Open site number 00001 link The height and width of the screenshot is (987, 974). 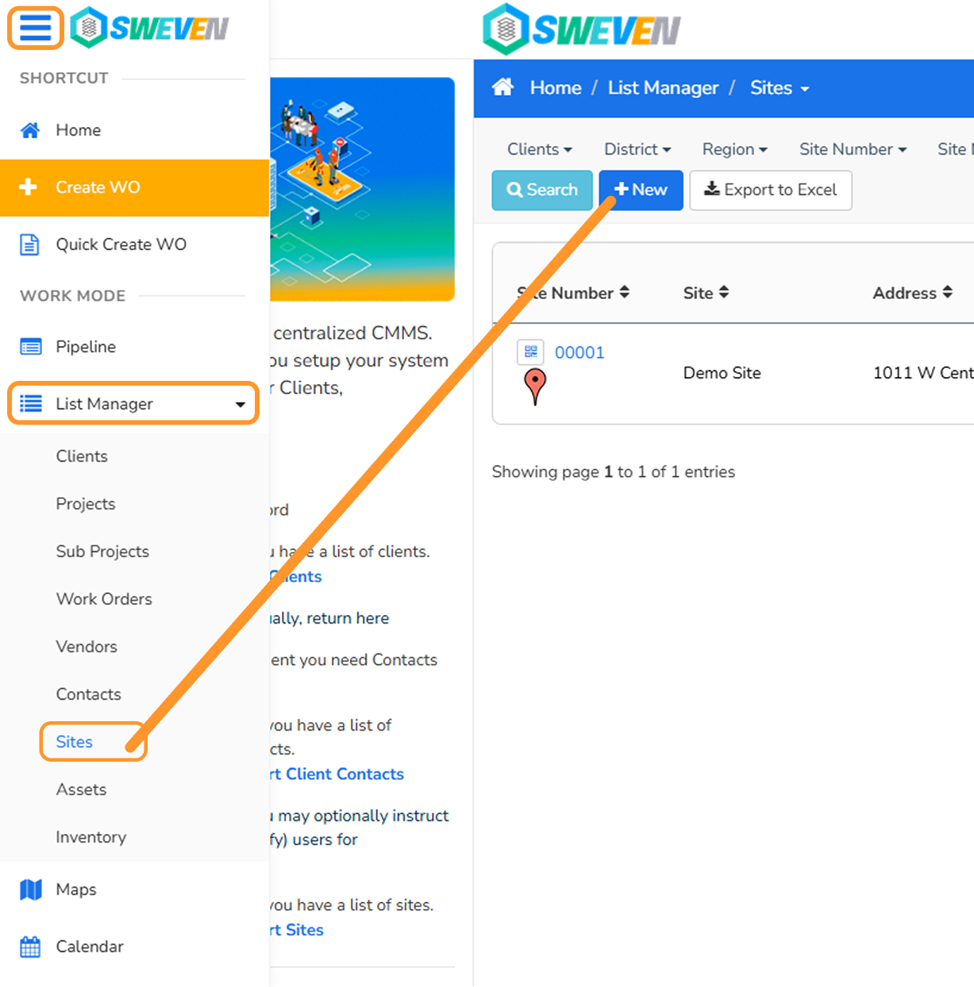tap(579, 352)
